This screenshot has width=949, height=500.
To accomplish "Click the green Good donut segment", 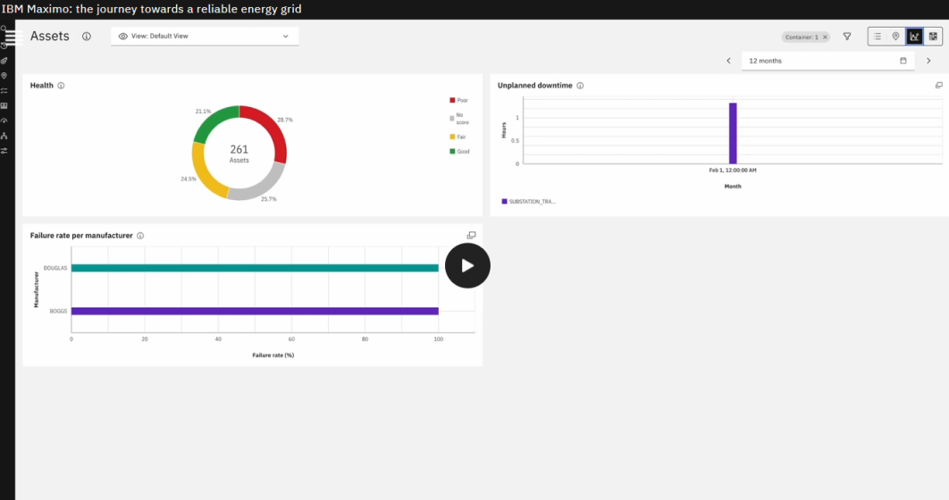I will click(213, 121).
